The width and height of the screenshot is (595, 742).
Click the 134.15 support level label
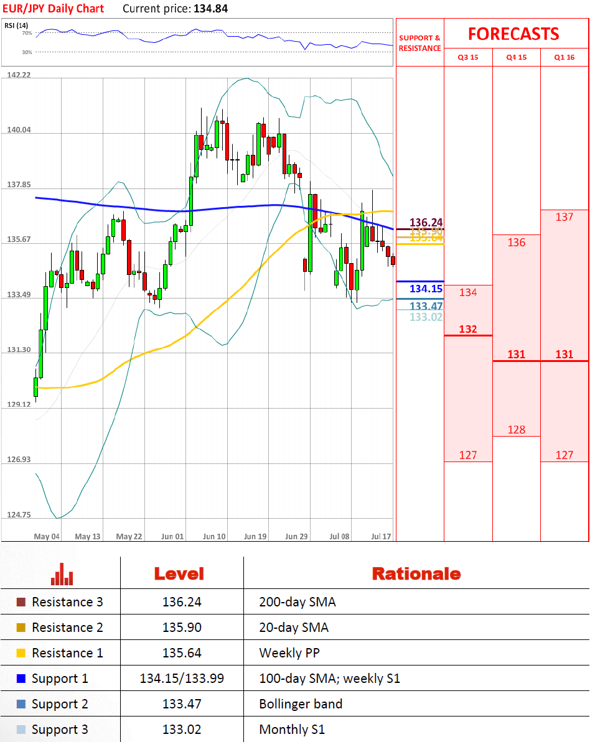pos(426,289)
